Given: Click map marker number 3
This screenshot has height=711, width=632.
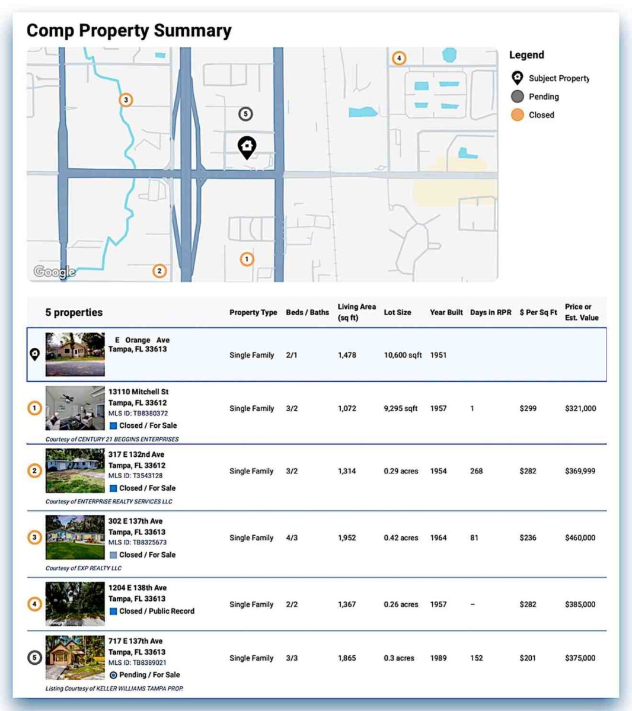Looking at the screenshot, I should [126, 100].
